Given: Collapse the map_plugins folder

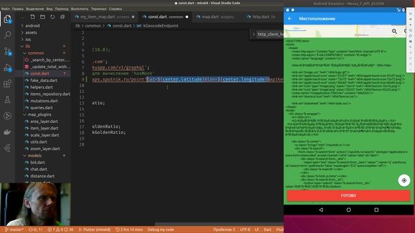Looking at the screenshot, I should [x=40, y=115].
